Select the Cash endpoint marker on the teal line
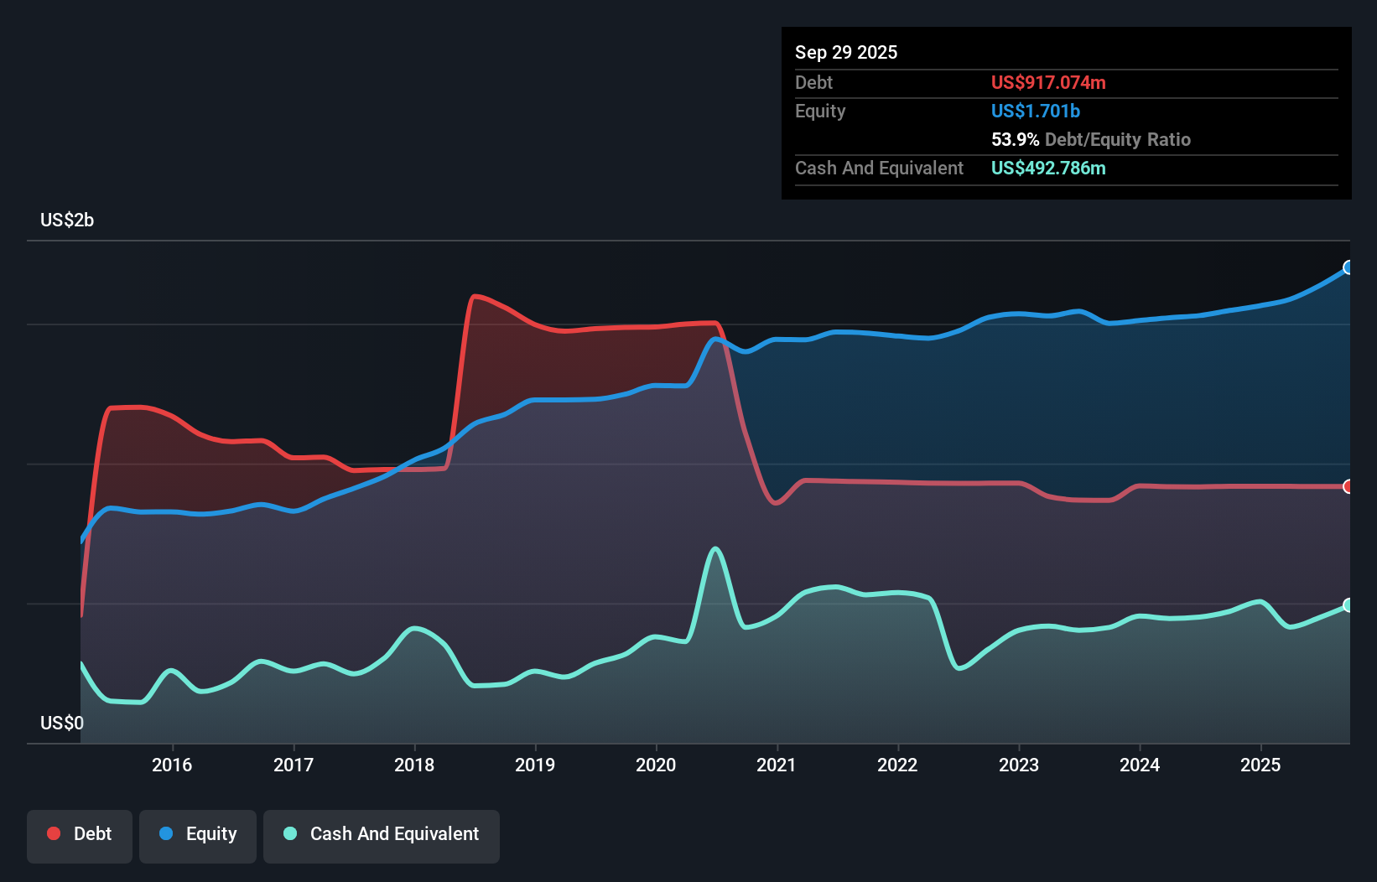This screenshot has width=1377, height=882. coord(1348,605)
